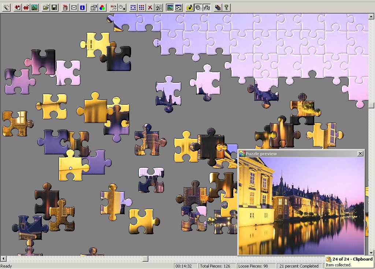
Task: Click the vertical scrollbar down arrow
Action: [371, 253]
